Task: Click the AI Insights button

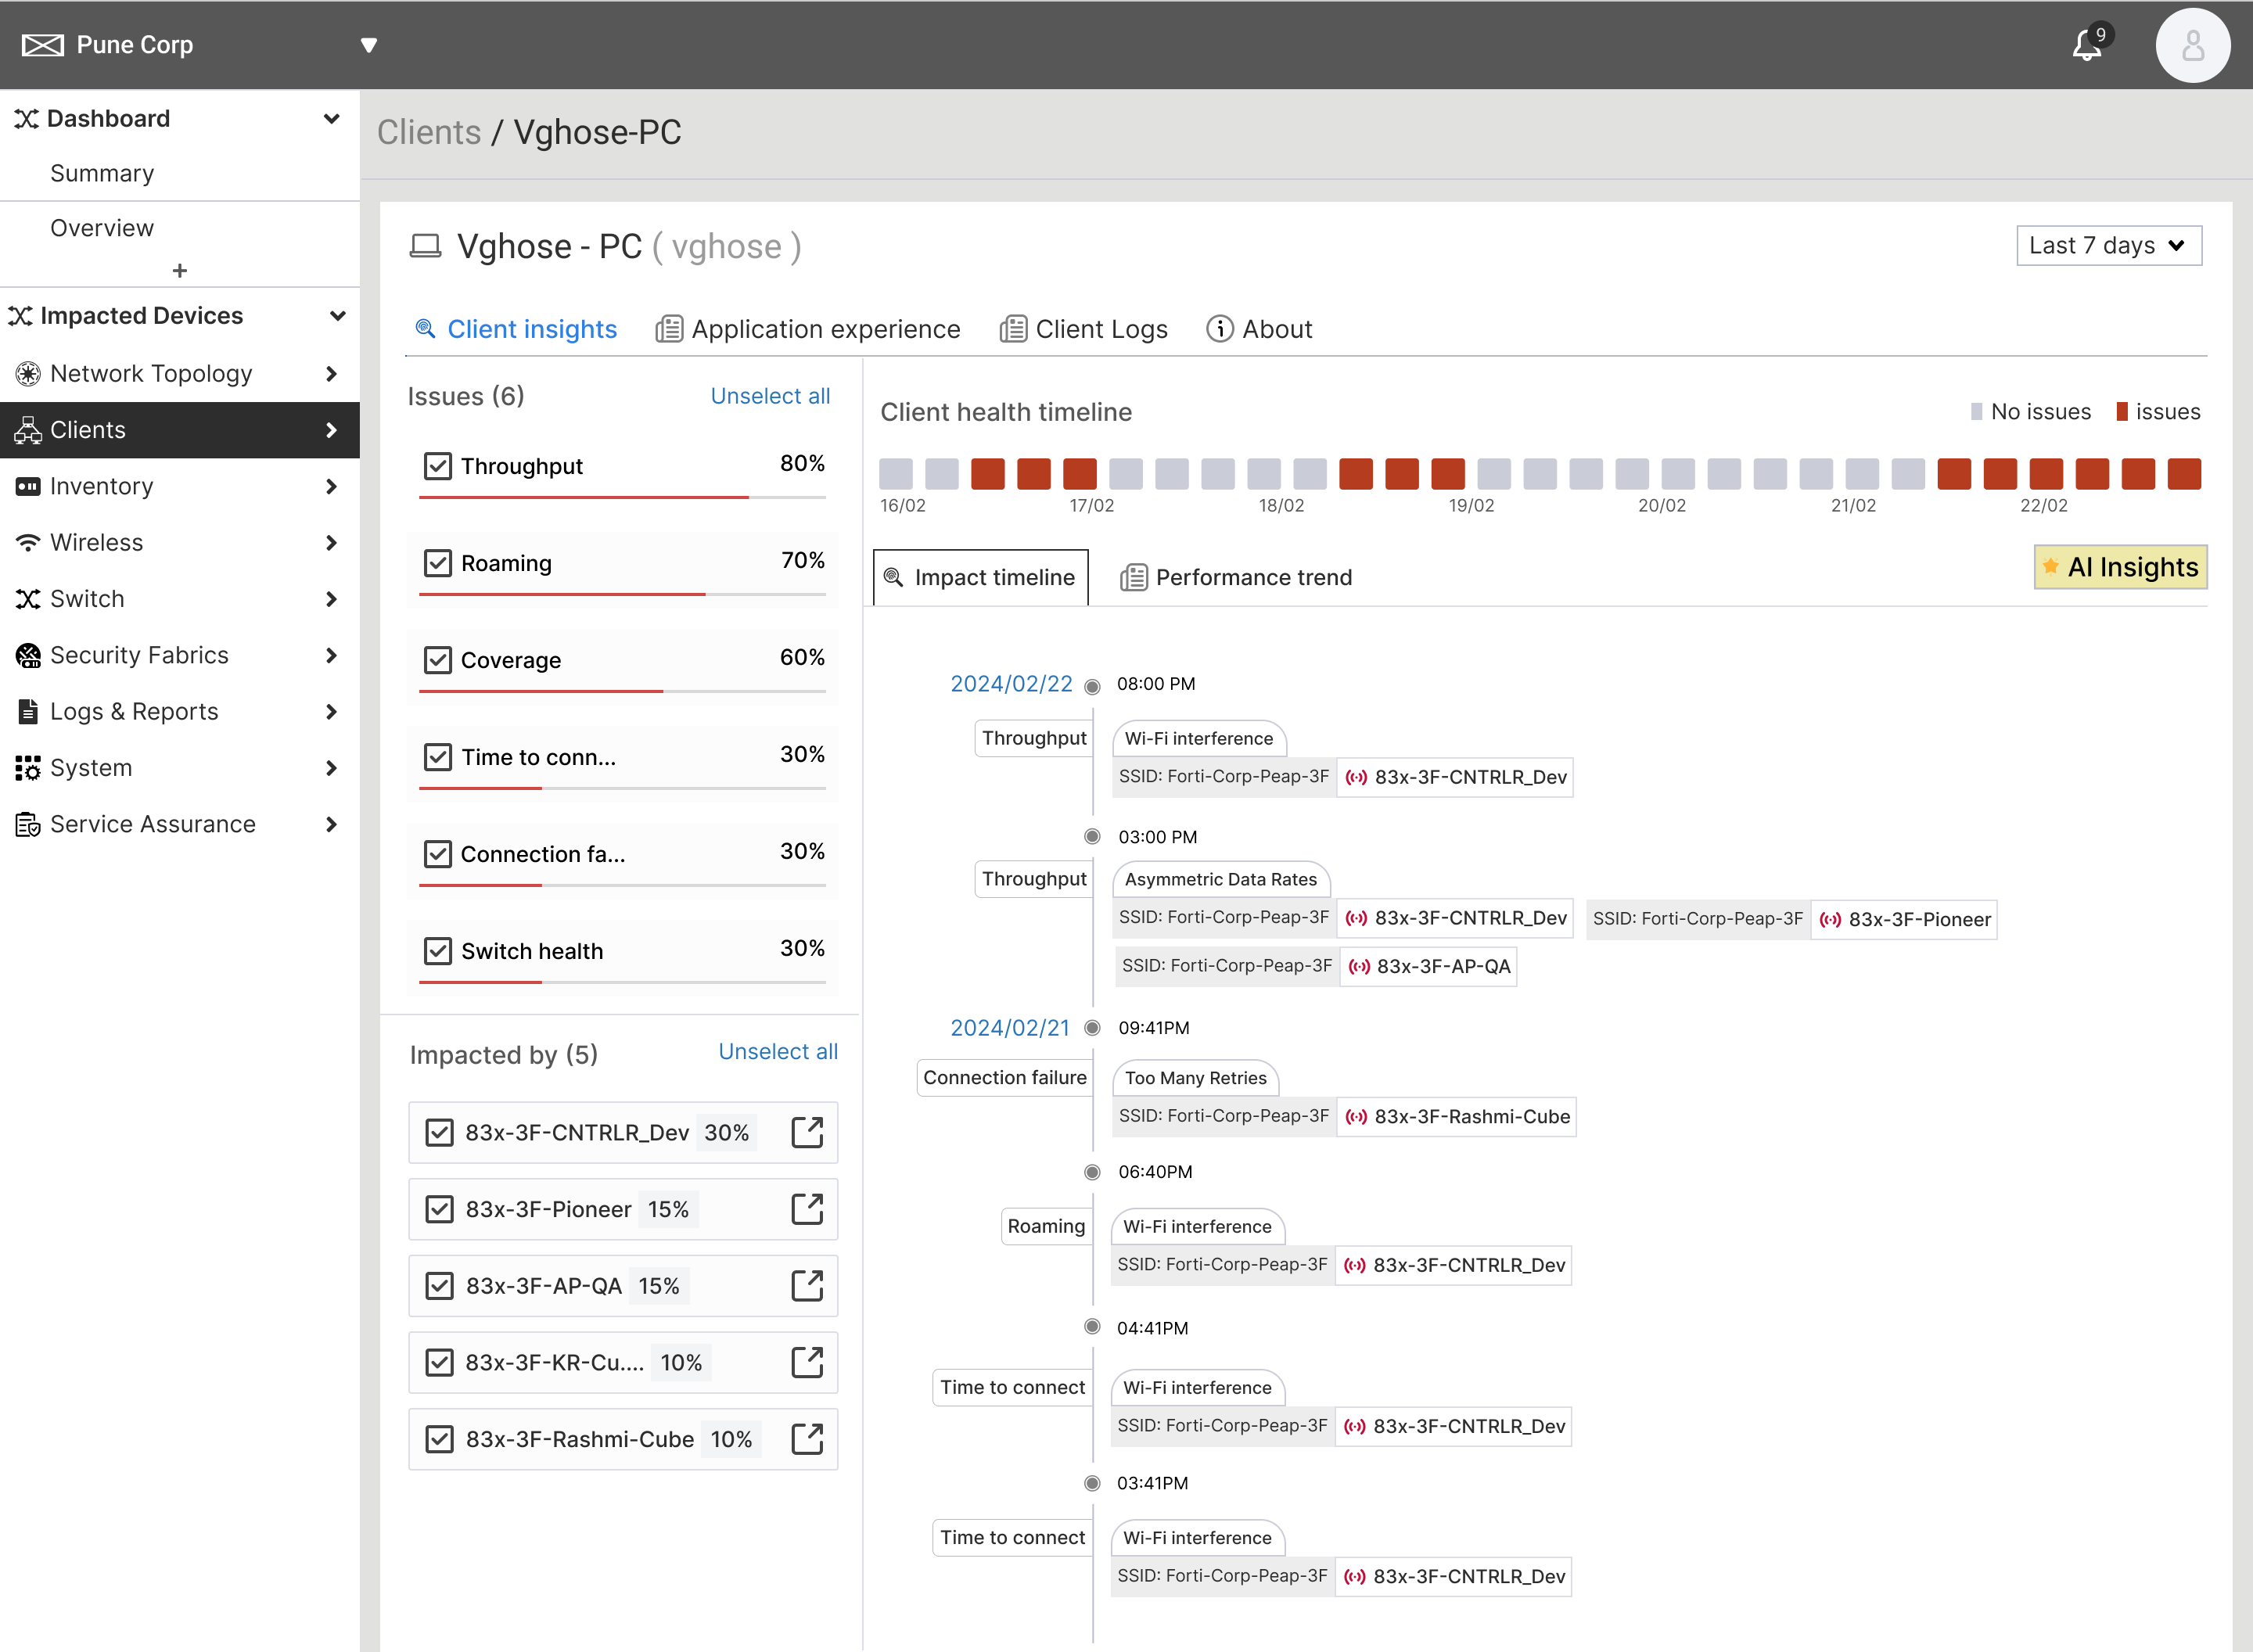Action: [2120, 567]
